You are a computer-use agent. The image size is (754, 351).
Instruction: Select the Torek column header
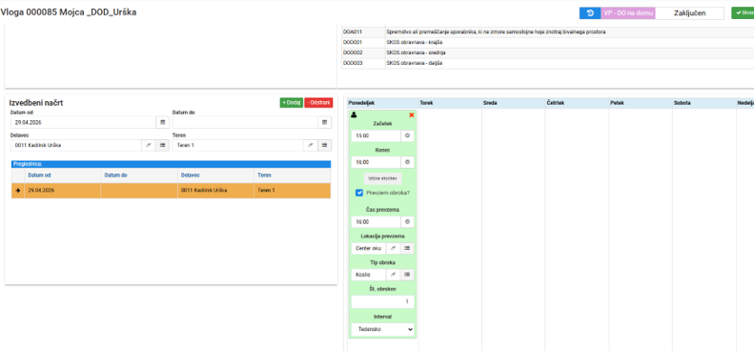[x=450, y=103]
